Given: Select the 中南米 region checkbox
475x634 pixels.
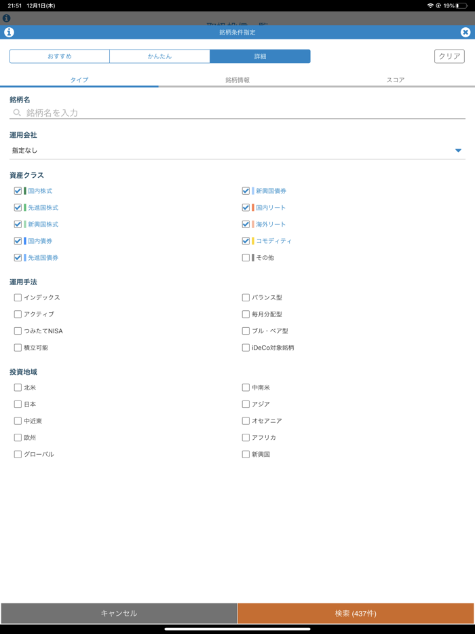Looking at the screenshot, I should tap(246, 388).
